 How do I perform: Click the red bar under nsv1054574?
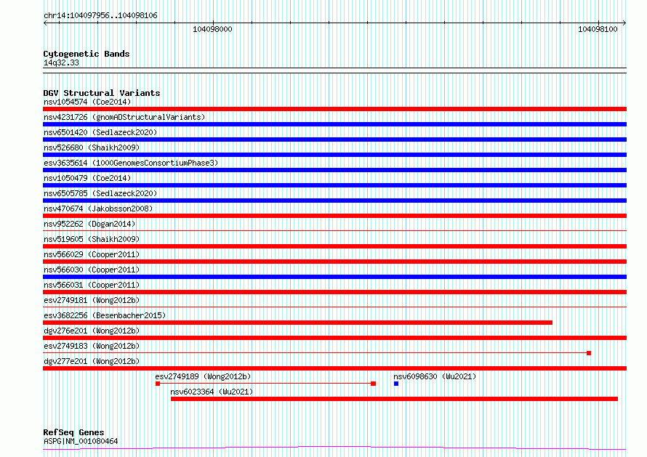pyautogui.click(x=334, y=109)
